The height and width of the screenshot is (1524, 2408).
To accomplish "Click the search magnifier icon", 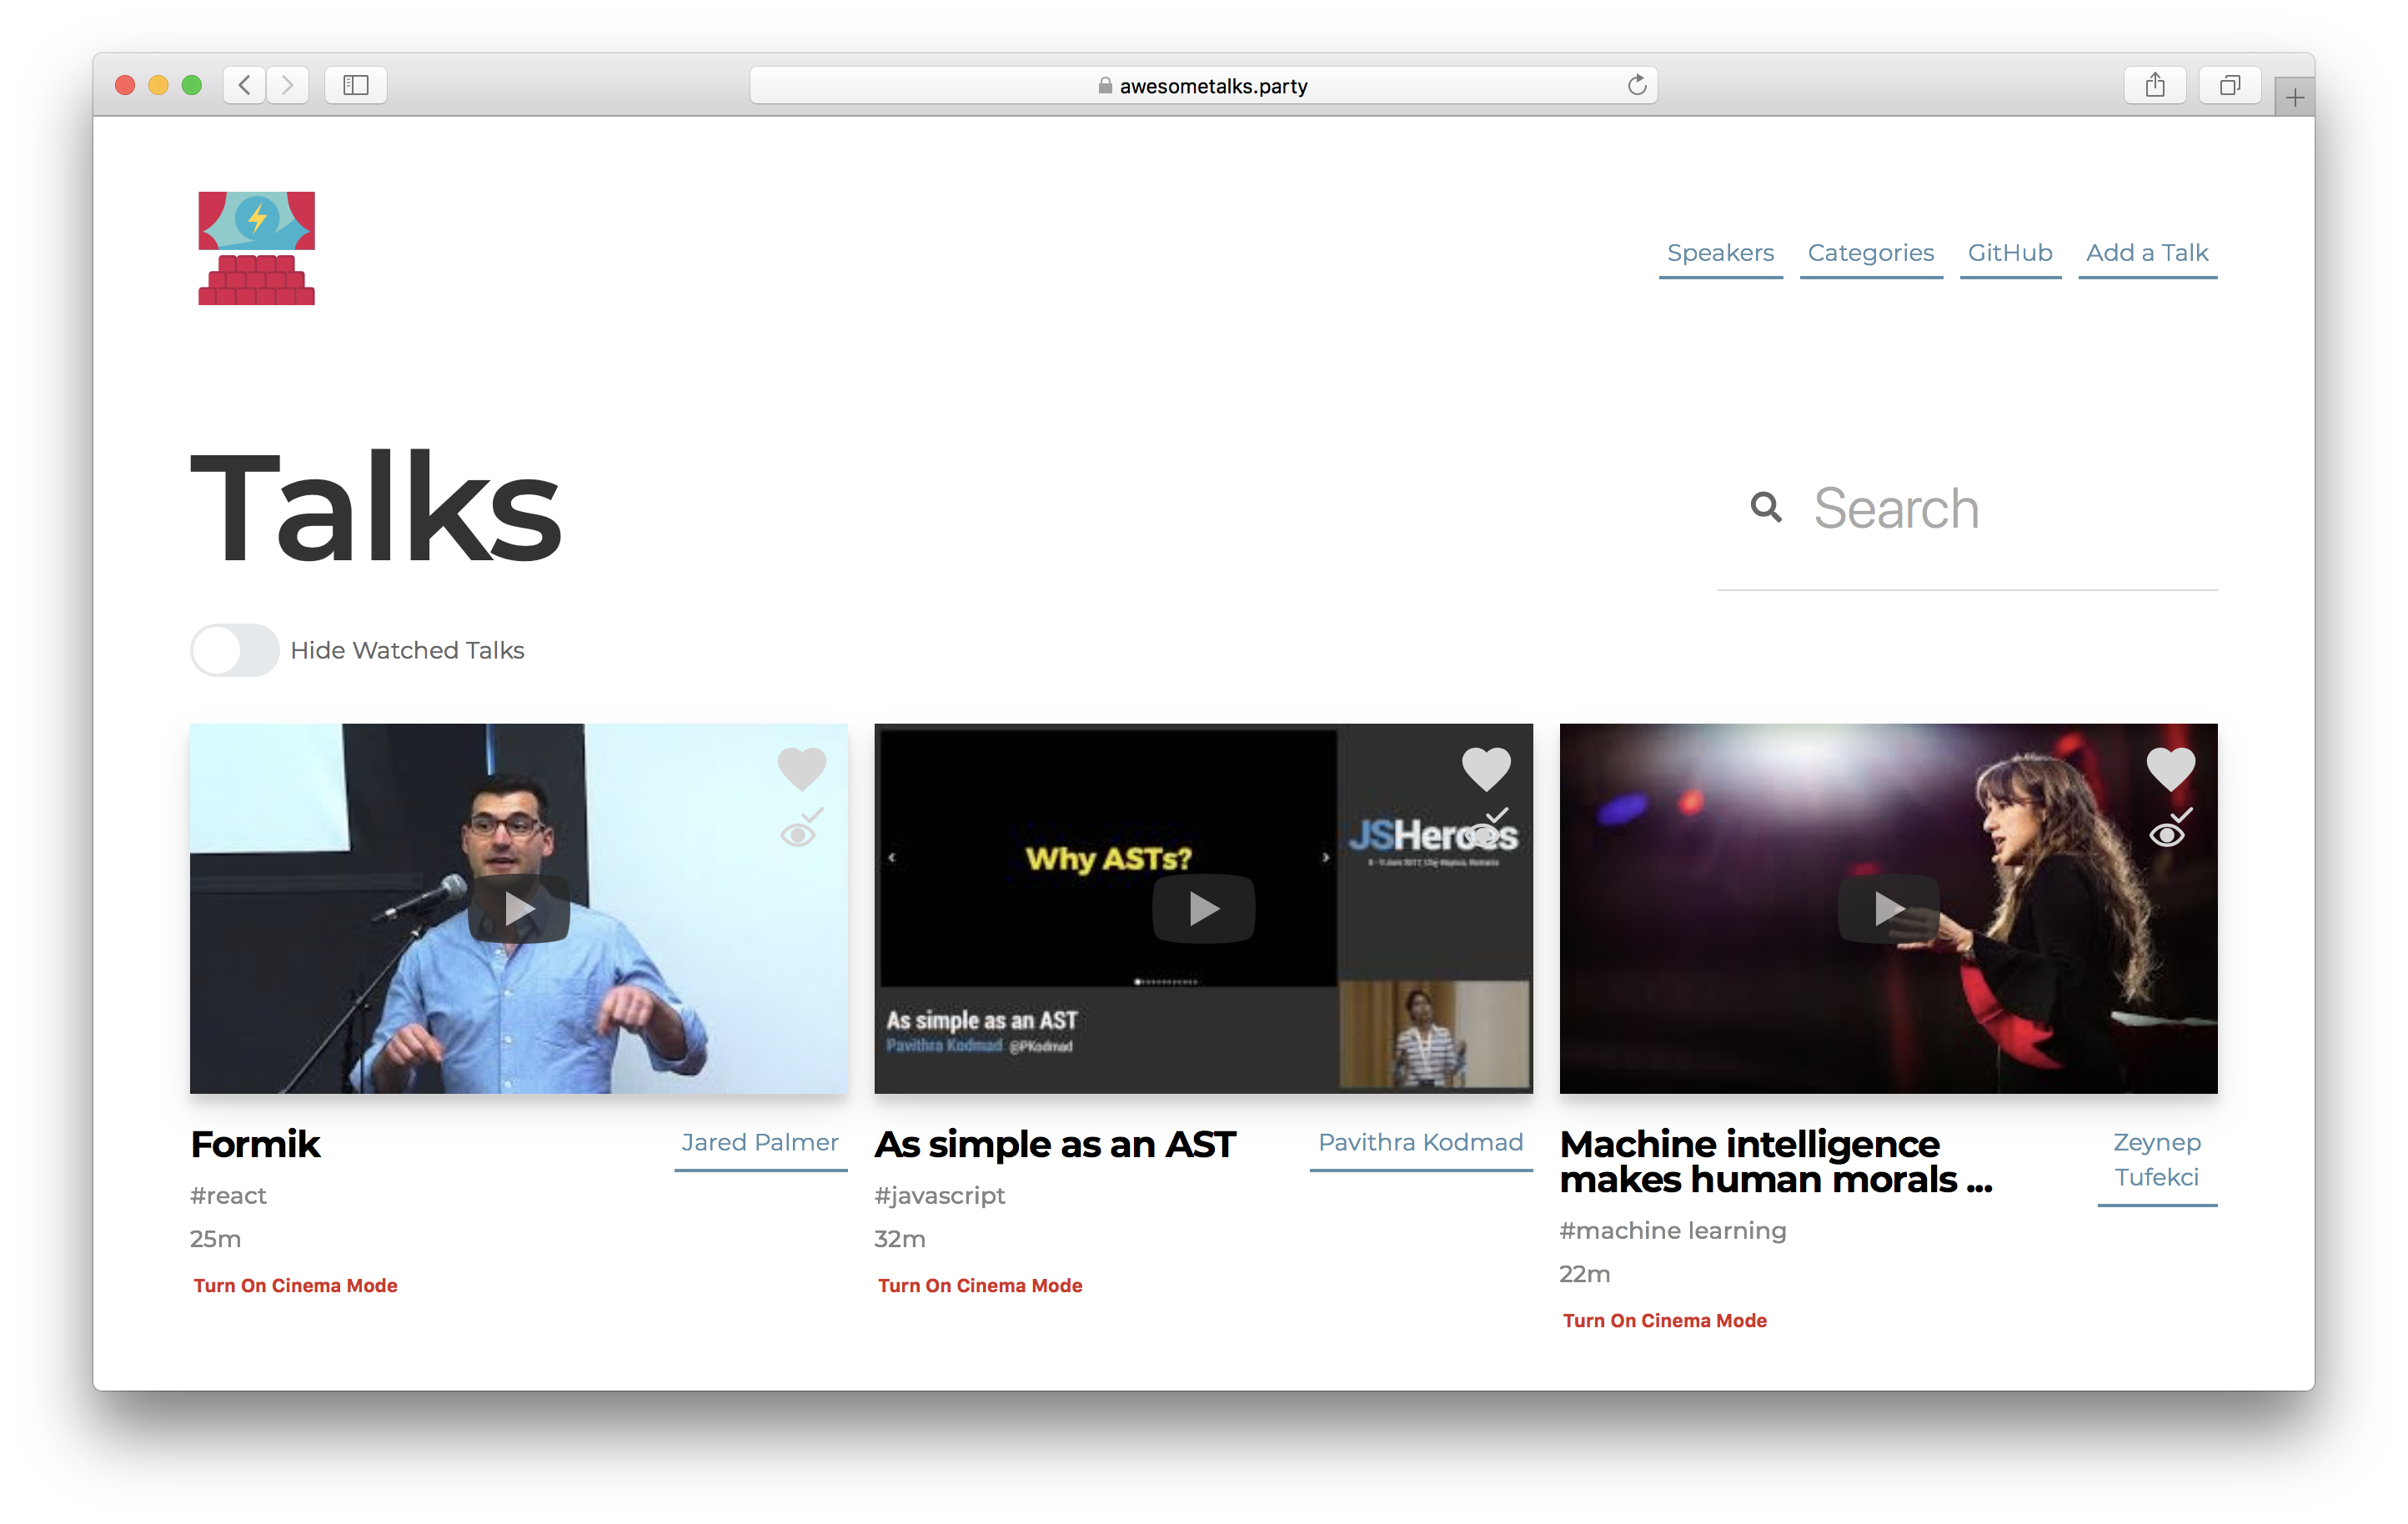I will click(1766, 508).
